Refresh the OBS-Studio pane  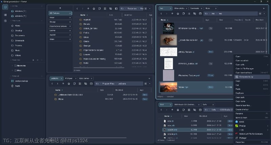tap(183, 110)
